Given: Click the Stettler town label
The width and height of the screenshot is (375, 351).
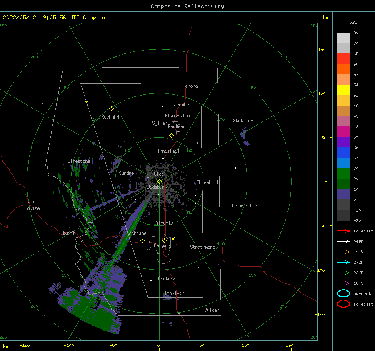Looking at the screenshot, I should pos(243,121).
